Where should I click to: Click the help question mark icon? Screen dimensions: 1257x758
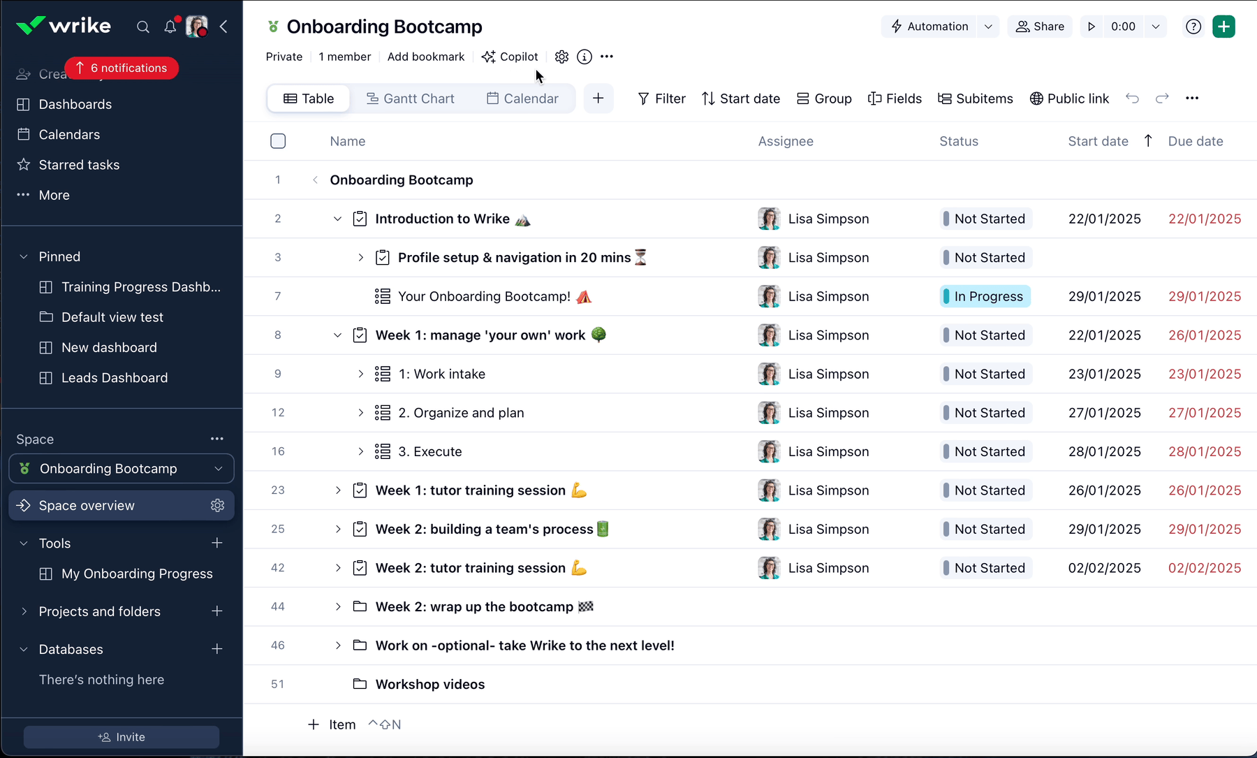coord(1193,27)
